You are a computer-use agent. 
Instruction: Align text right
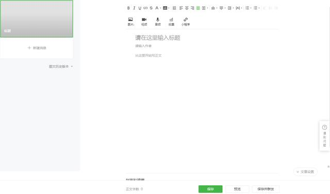192,8
